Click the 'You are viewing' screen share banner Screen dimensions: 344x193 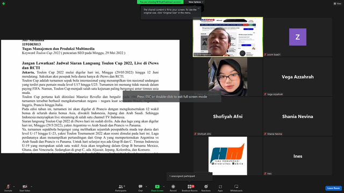[x=160, y=2]
